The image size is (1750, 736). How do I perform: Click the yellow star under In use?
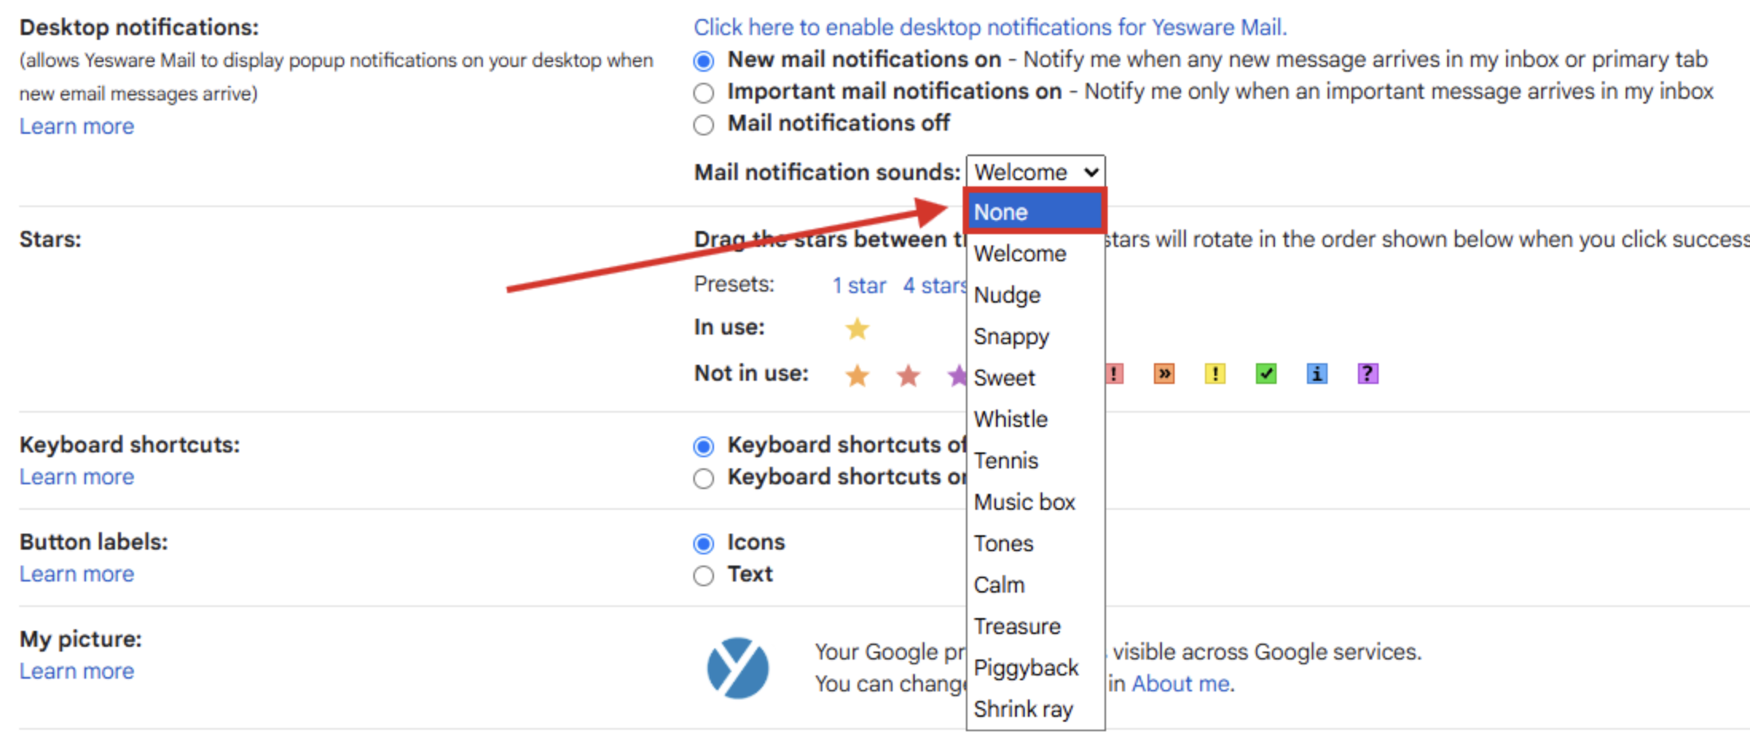click(857, 328)
